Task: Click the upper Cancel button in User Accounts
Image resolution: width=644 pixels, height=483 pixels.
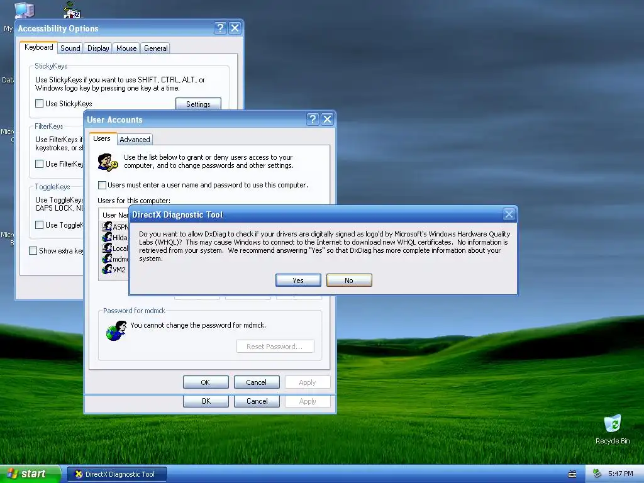Action: pos(257,382)
